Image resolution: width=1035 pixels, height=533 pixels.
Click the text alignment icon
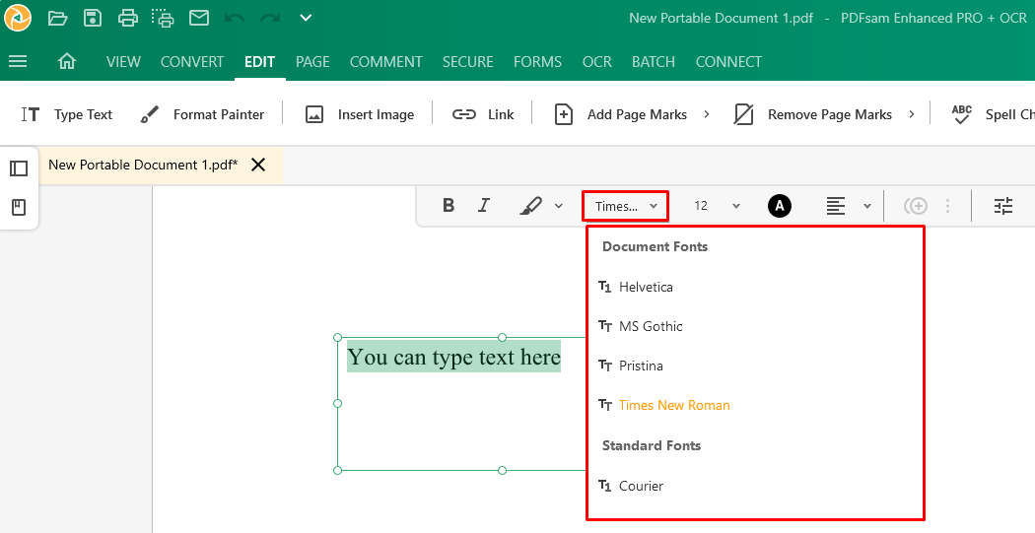836,206
